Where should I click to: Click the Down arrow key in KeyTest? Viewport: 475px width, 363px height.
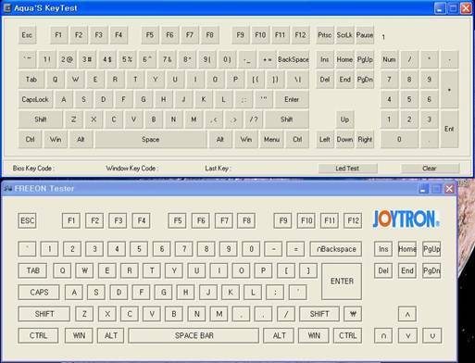(x=344, y=140)
